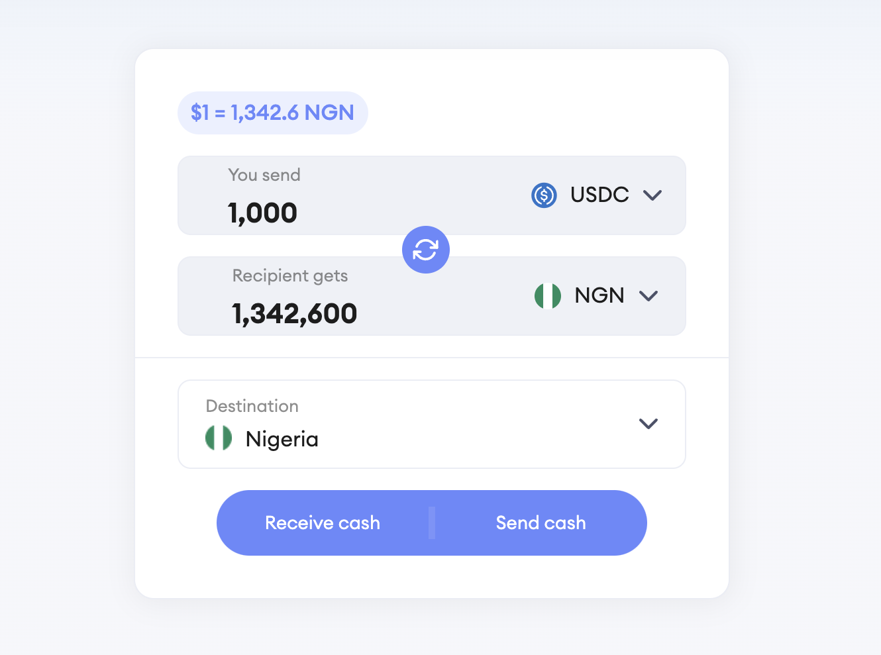The image size is (881, 655).
Task: Click the Recipient gets amount field
Action: [x=294, y=313]
